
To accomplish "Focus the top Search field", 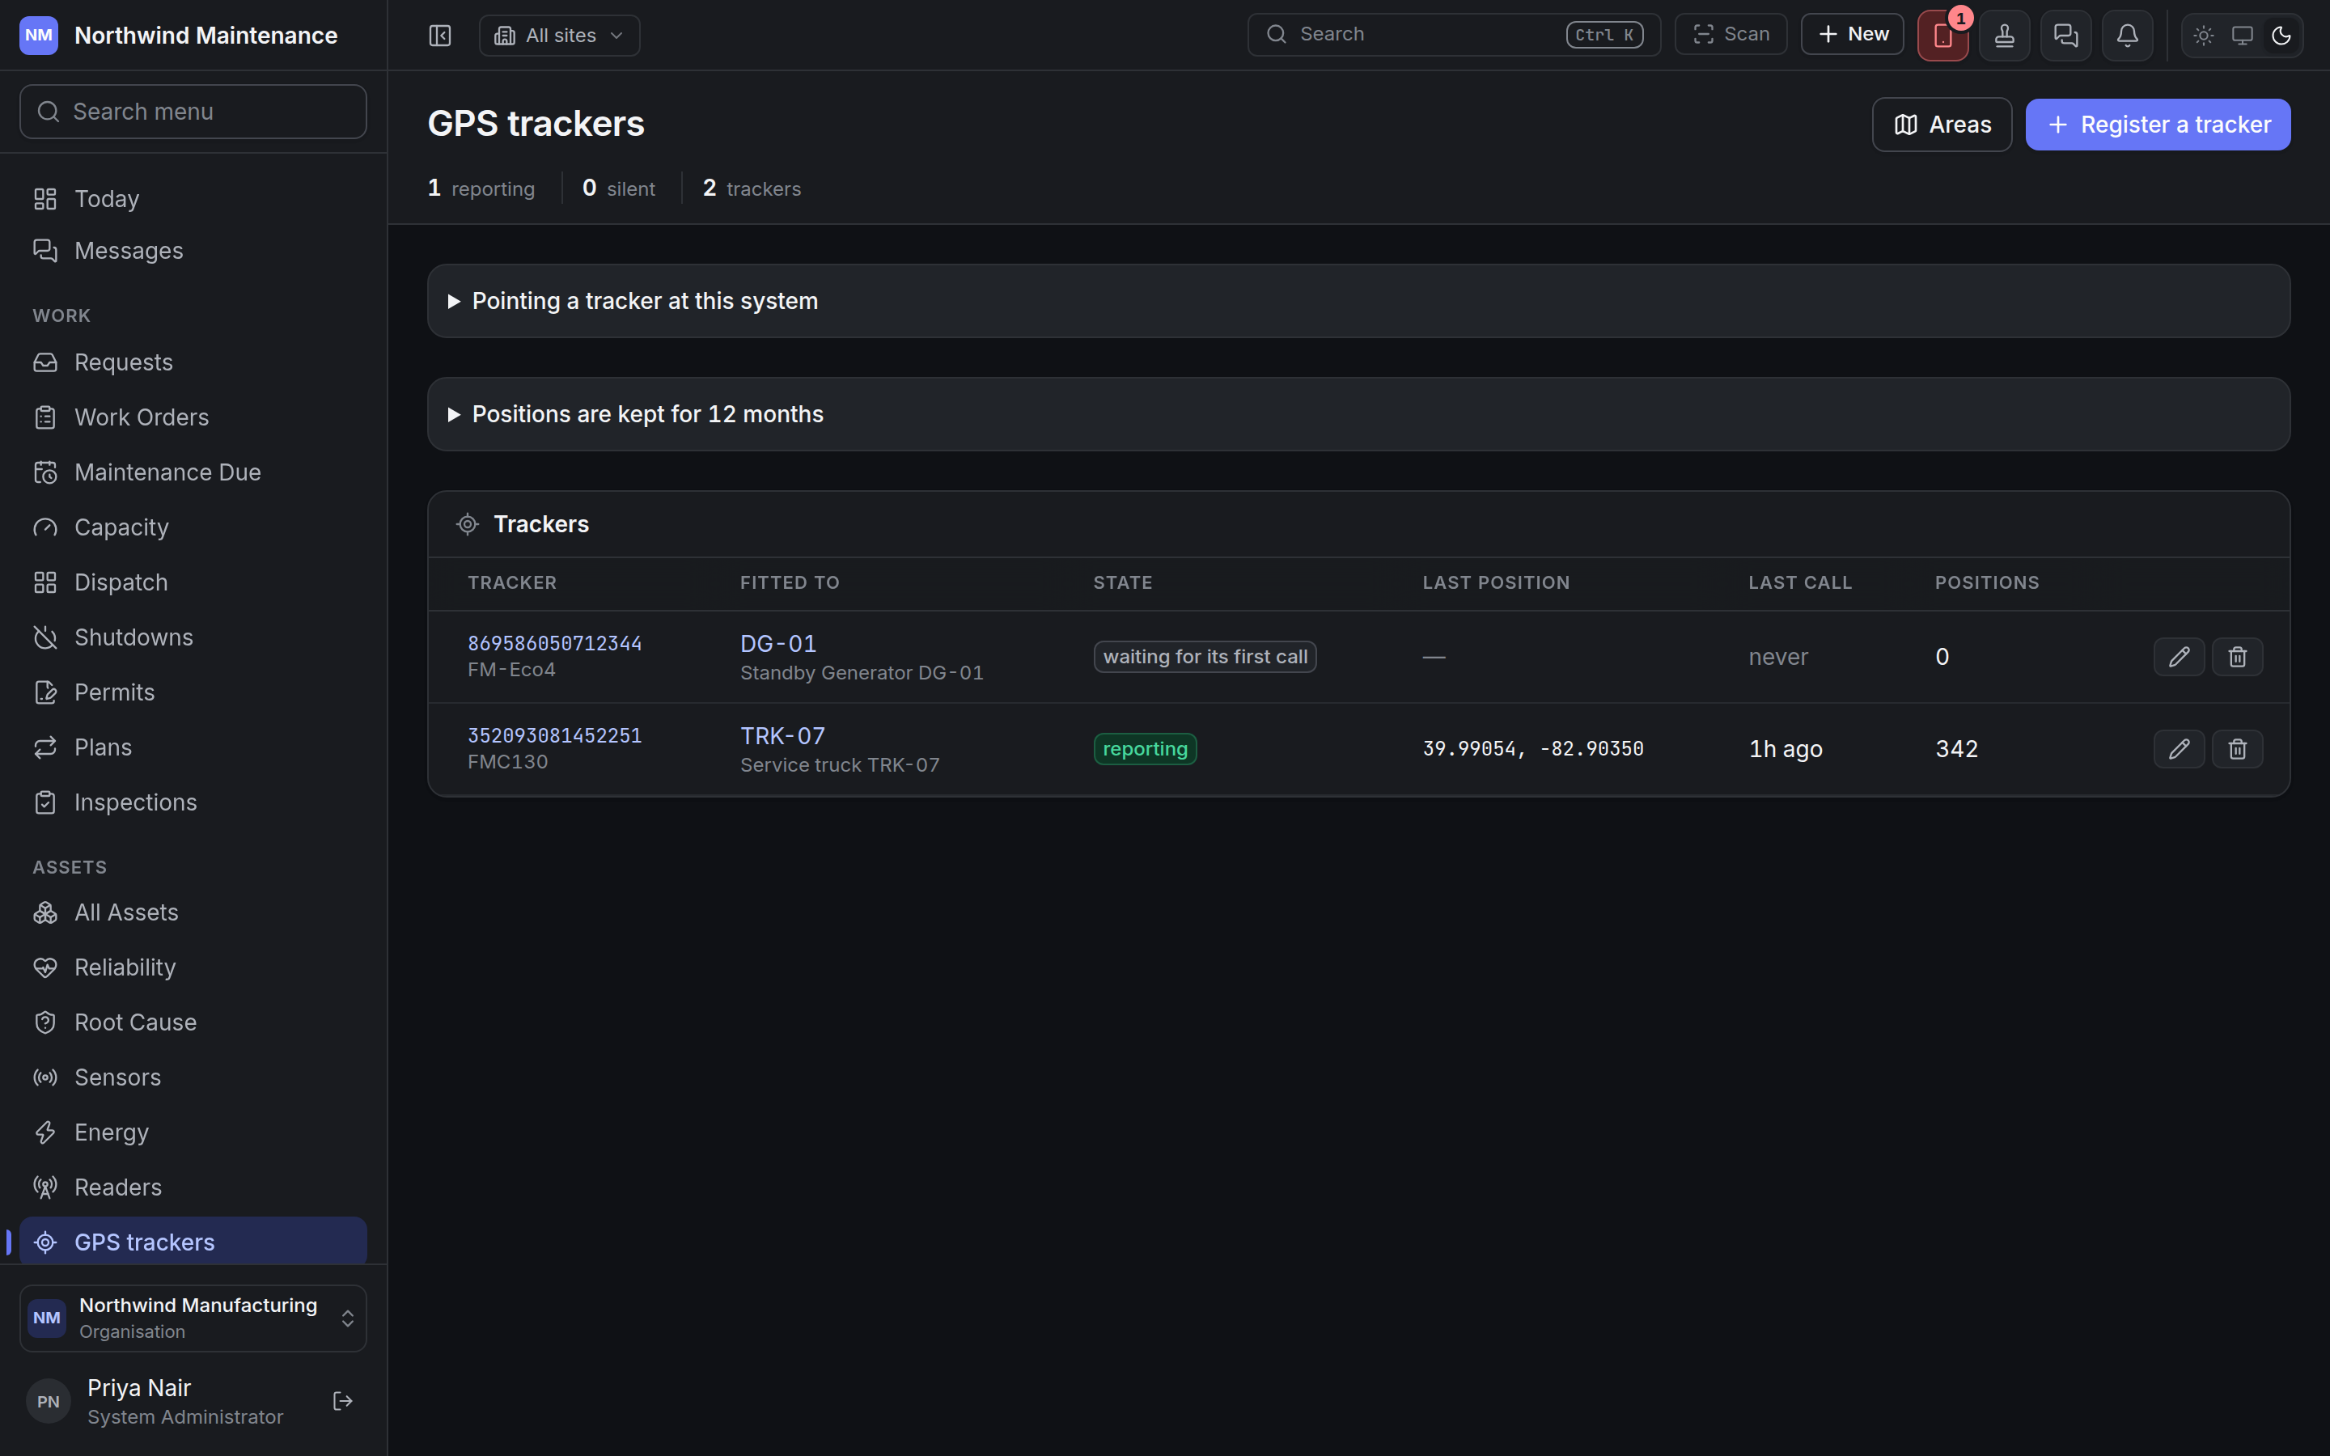I will point(1454,35).
